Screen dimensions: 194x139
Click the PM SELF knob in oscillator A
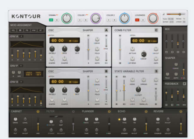click(52, 49)
